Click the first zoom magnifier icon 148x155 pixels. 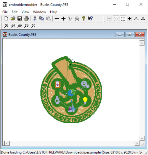[x=6, y=26]
